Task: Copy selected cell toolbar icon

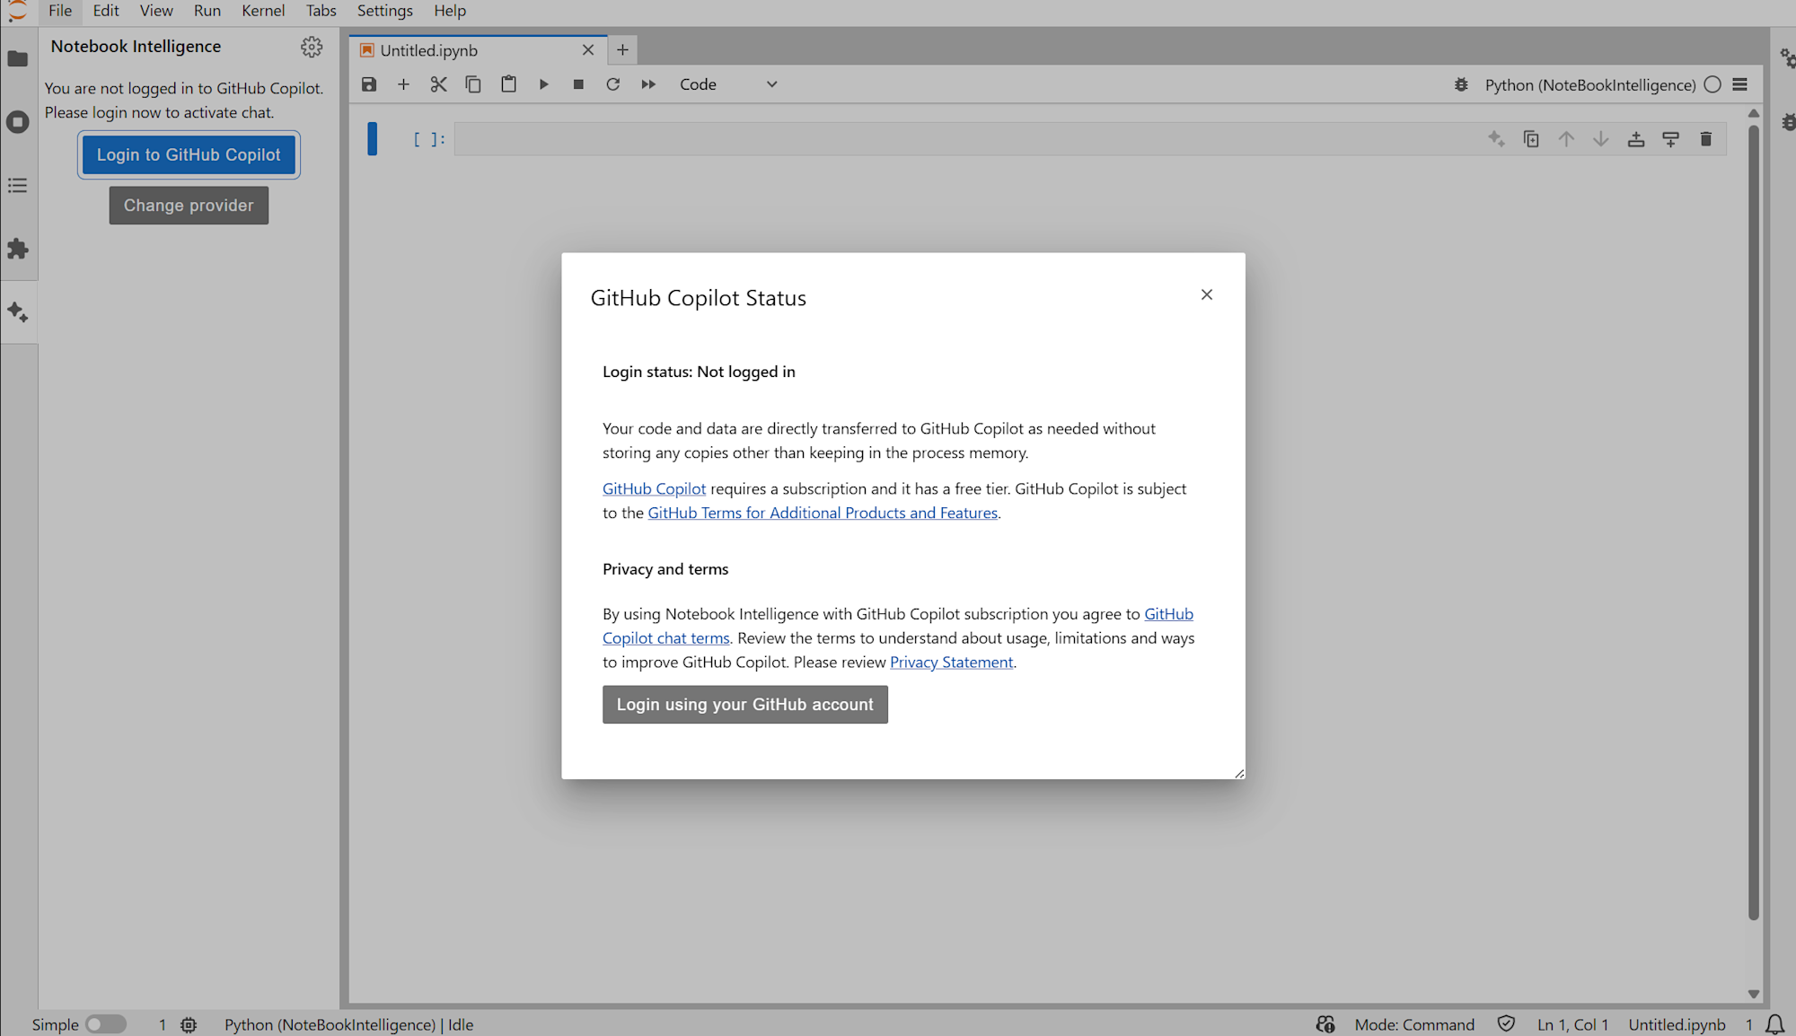Action: point(473,84)
